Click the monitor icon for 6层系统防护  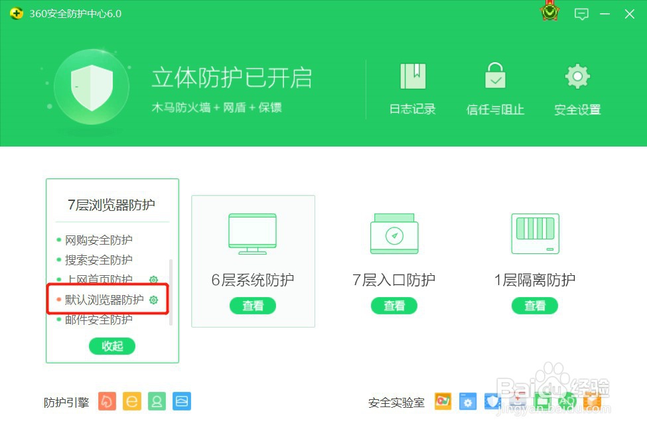(x=253, y=234)
